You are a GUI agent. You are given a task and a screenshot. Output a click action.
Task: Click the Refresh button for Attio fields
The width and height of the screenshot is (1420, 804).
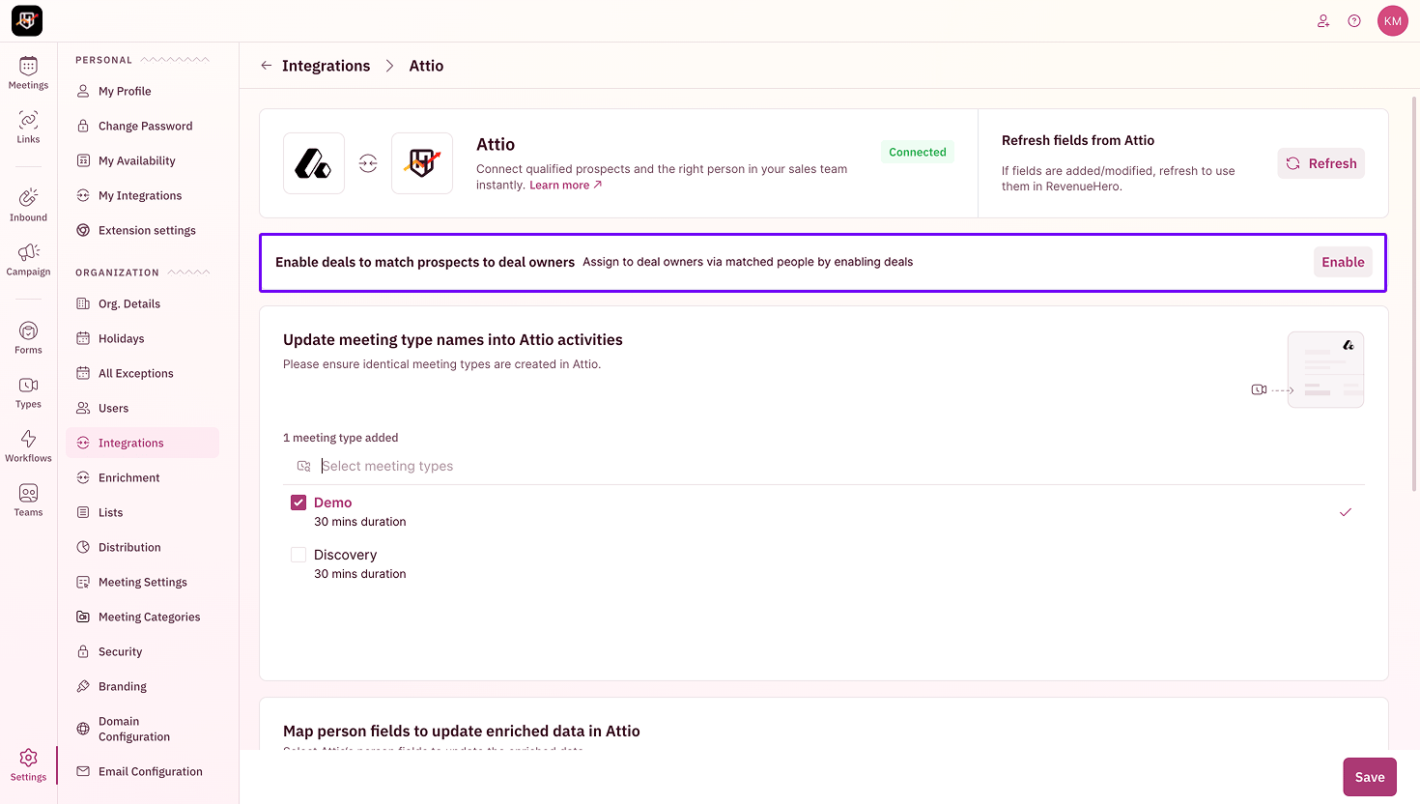pyautogui.click(x=1321, y=163)
